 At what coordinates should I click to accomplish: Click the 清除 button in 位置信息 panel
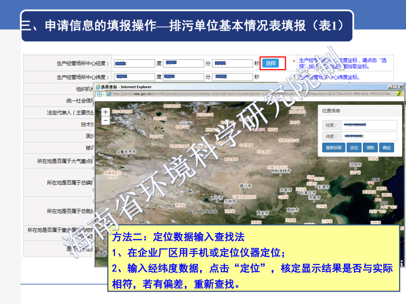[x=370, y=148]
